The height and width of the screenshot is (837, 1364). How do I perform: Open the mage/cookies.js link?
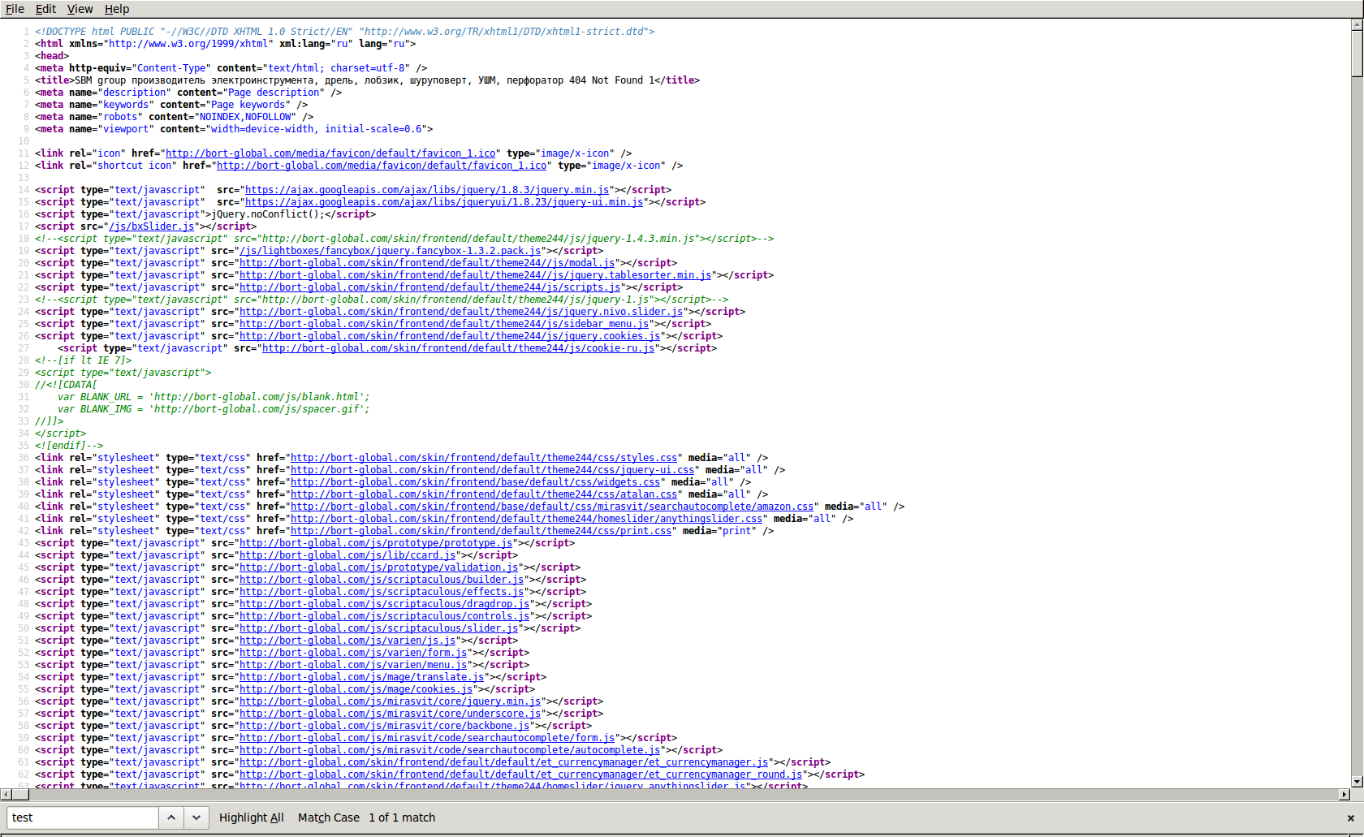[x=356, y=689]
